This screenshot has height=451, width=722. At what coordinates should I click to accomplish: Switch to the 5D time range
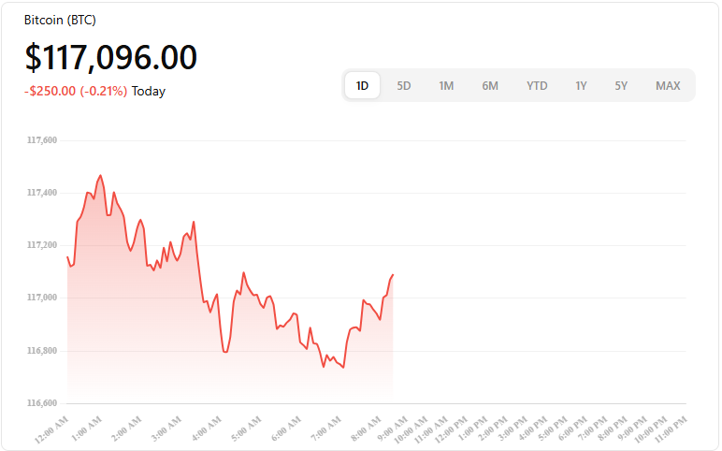[x=404, y=86]
